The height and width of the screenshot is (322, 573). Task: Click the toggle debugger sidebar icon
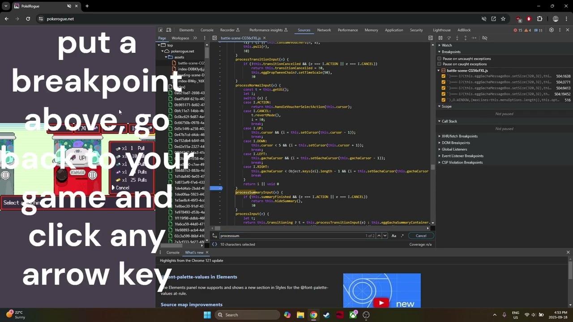click(x=431, y=38)
